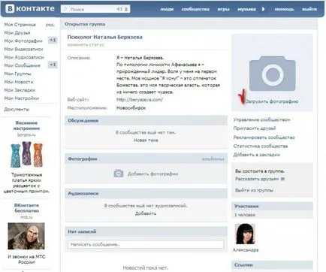This screenshot has width=326, height=272.
Task: Open the ВКонтакте бесплатно ad title
Action: click(26, 208)
